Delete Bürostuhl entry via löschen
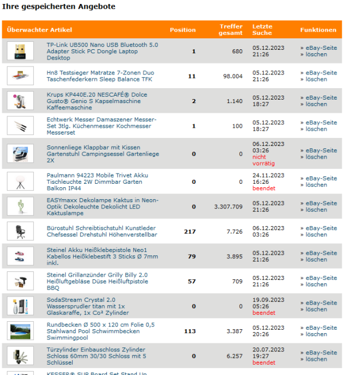Viewport: 343px width, 375px height. coord(316,234)
